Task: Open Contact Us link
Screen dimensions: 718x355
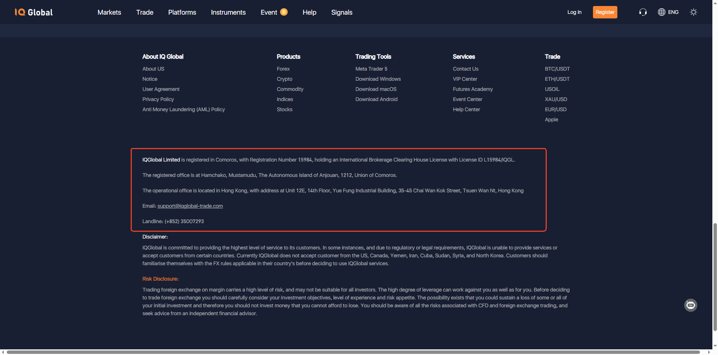Action: click(x=466, y=69)
